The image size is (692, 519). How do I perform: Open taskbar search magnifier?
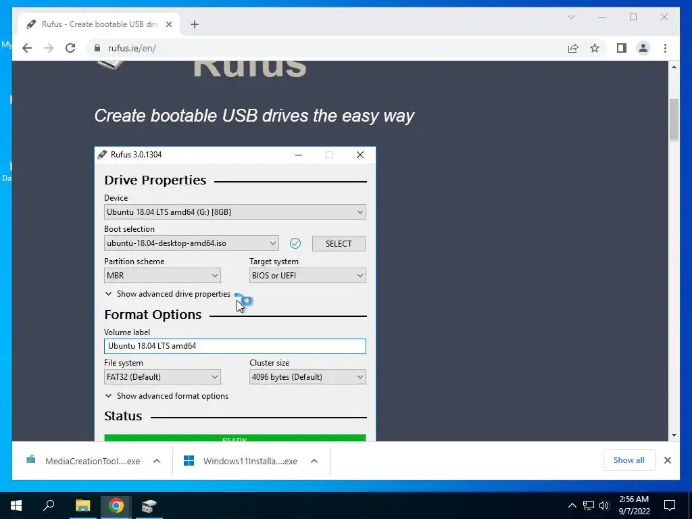(x=49, y=505)
